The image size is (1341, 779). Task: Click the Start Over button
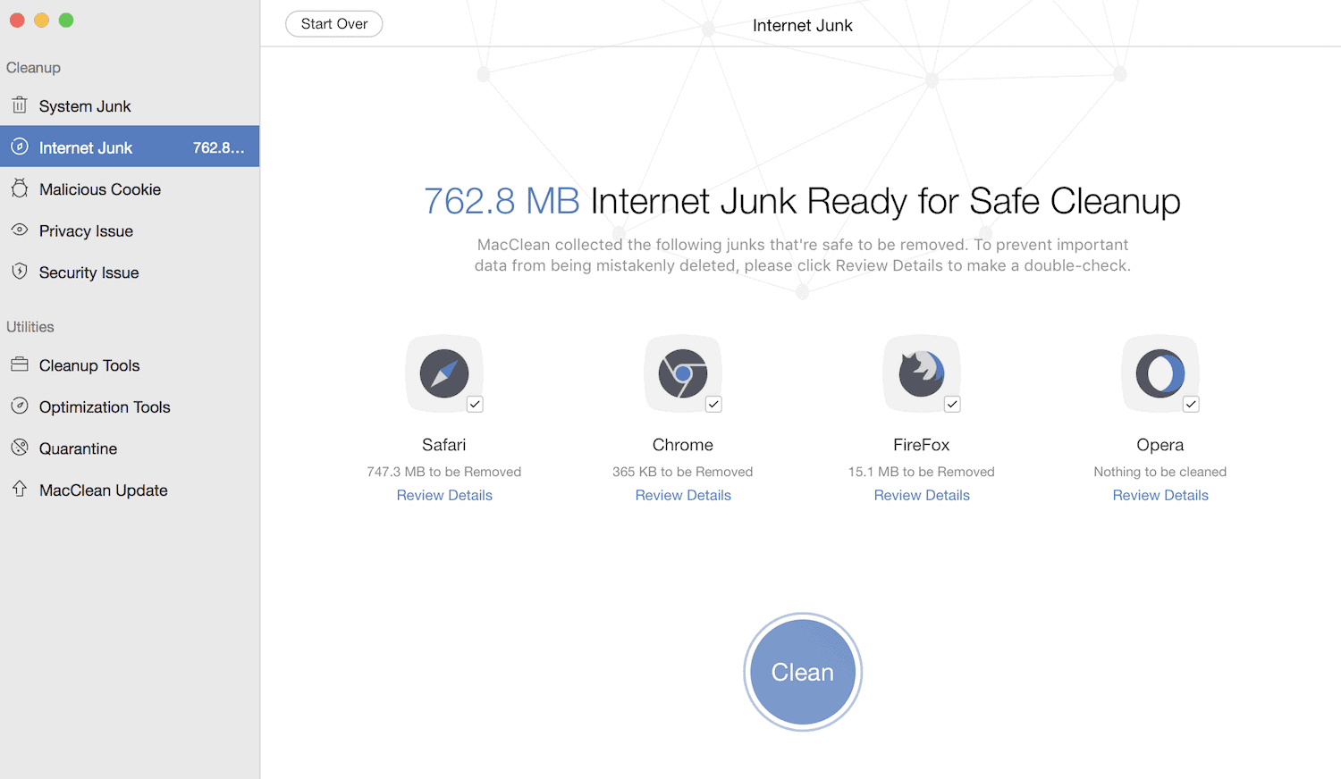click(x=333, y=24)
